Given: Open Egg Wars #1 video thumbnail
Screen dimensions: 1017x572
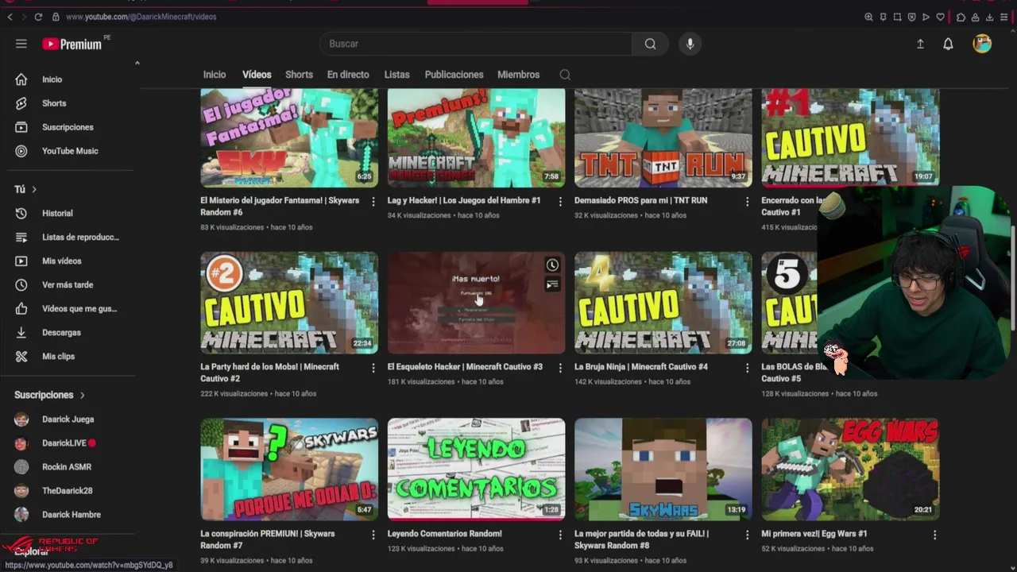Looking at the screenshot, I should (851, 470).
